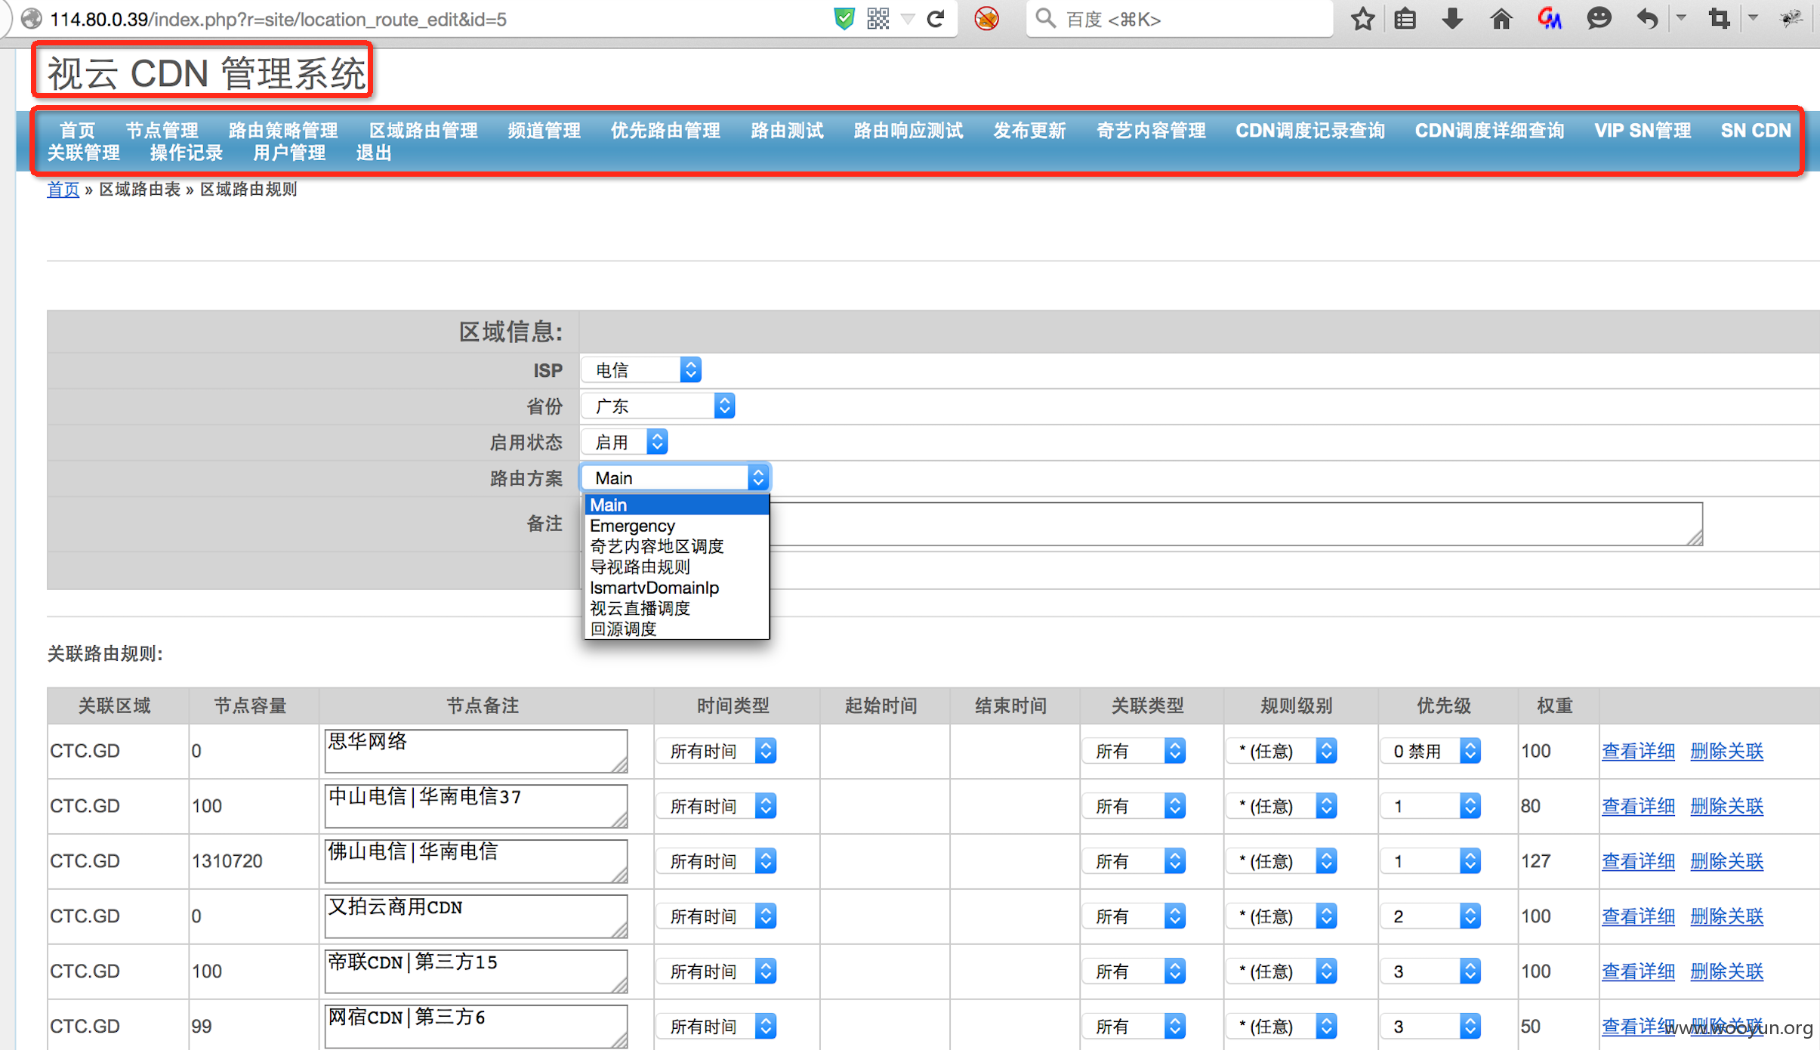This screenshot has width=1820, height=1050.
Task: Collapse the 路由方案 Main combo box
Action: coord(675,477)
